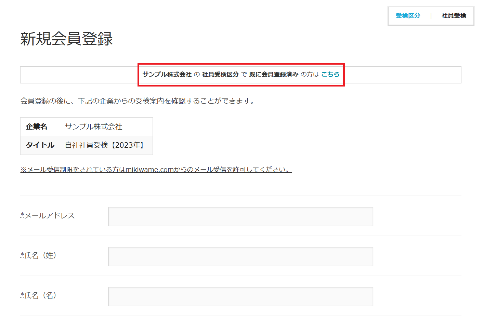Viewport: 483px width, 318px height.
Task: Click the asterisk beside 氏名（姓） label
Action: (x=21, y=254)
